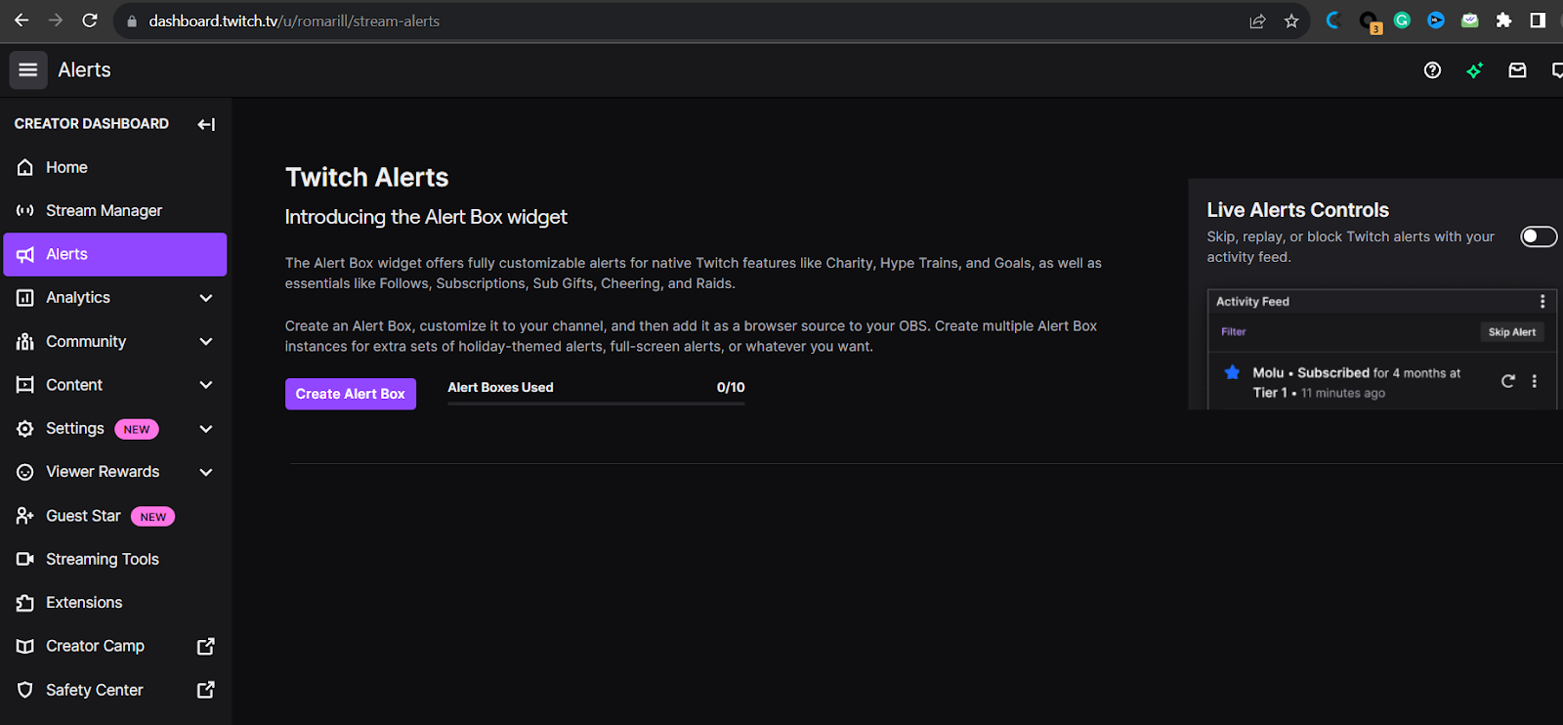
Task: Click the Community people icon
Action: coord(25,341)
